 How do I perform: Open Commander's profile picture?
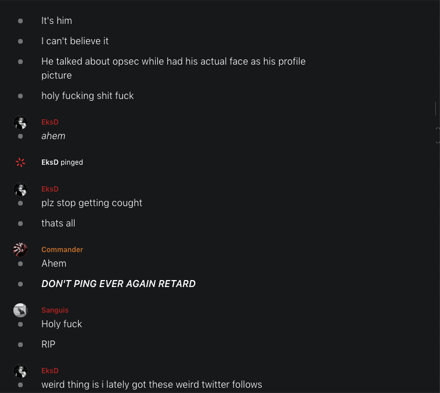(20, 250)
